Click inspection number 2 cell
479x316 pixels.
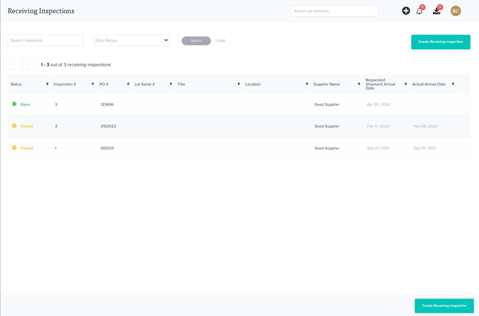(x=56, y=126)
